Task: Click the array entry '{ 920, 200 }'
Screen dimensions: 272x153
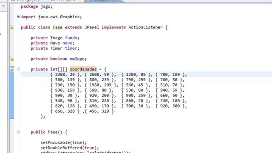Action: coord(99,95)
